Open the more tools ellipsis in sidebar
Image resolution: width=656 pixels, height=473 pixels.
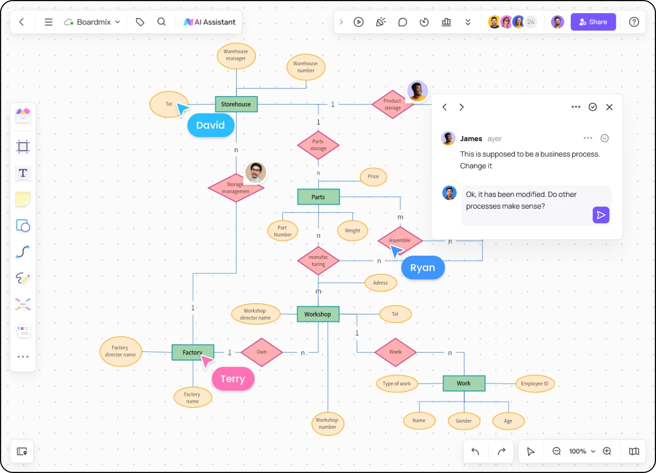tap(23, 357)
